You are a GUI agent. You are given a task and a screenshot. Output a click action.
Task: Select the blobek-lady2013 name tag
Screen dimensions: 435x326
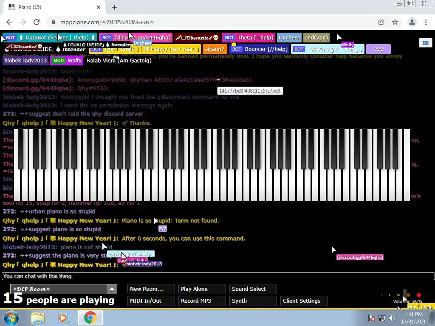point(25,60)
